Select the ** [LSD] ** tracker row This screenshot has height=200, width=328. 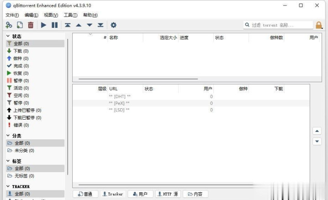click(x=191, y=110)
